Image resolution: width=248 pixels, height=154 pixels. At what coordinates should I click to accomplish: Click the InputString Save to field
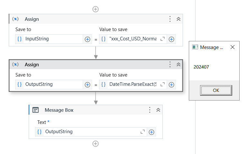53,39
